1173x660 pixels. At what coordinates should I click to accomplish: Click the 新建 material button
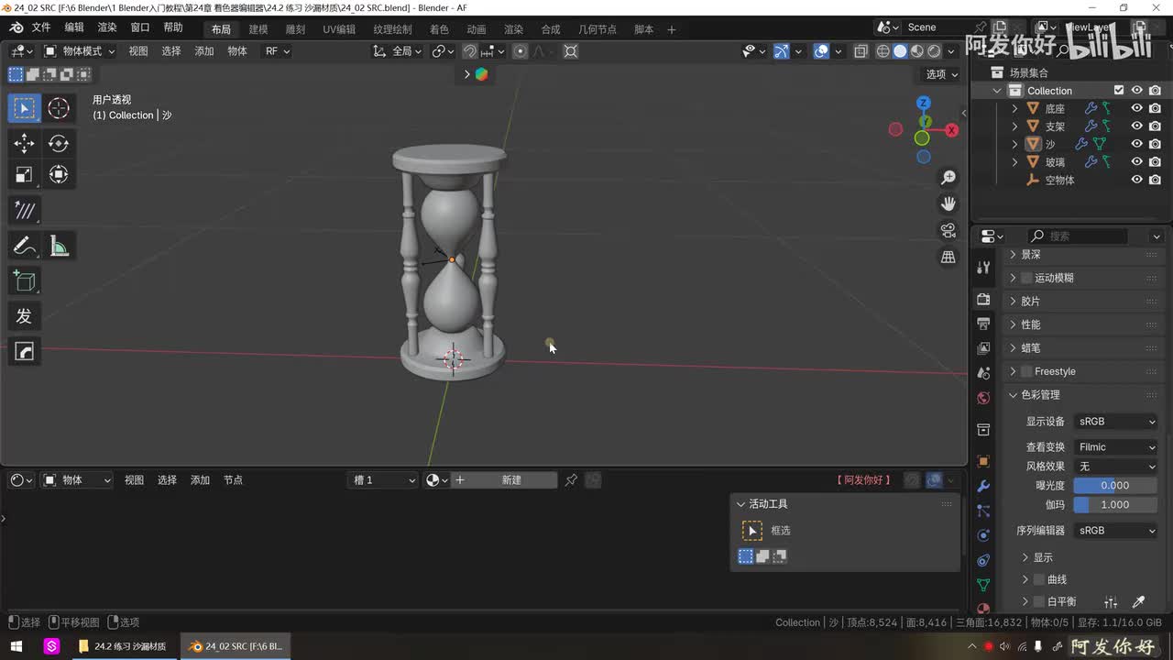511,480
